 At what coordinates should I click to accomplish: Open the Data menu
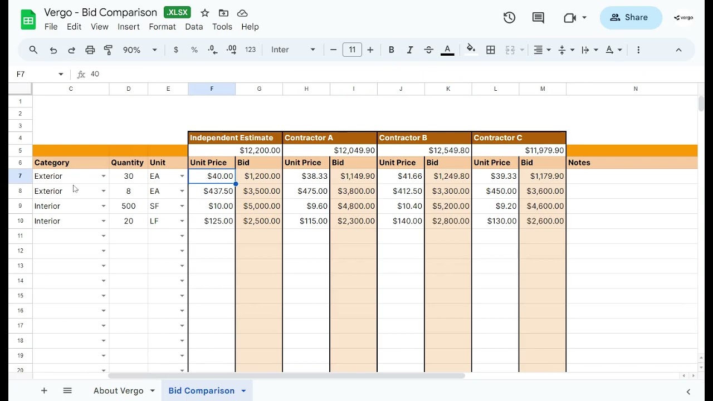(x=194, y=27)
